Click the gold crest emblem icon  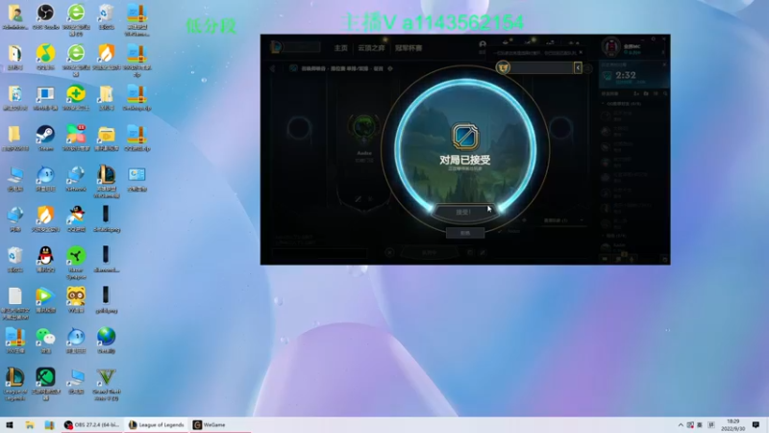point(503,67)
